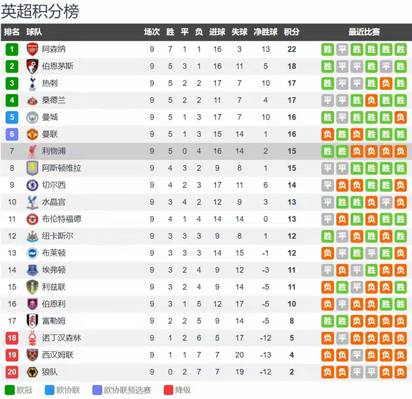Image resolution: width=412 pixels, height=399 pixels.
Task: Click the West Ham (西汉姆联) crest
Action: (x=32, y=355)
